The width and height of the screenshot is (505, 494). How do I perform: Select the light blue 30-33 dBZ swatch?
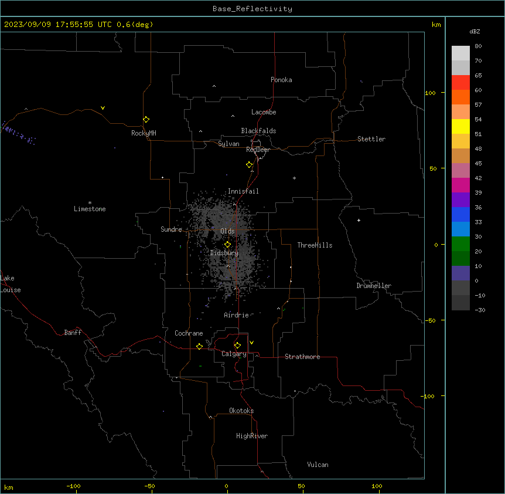tap(460, 229)
